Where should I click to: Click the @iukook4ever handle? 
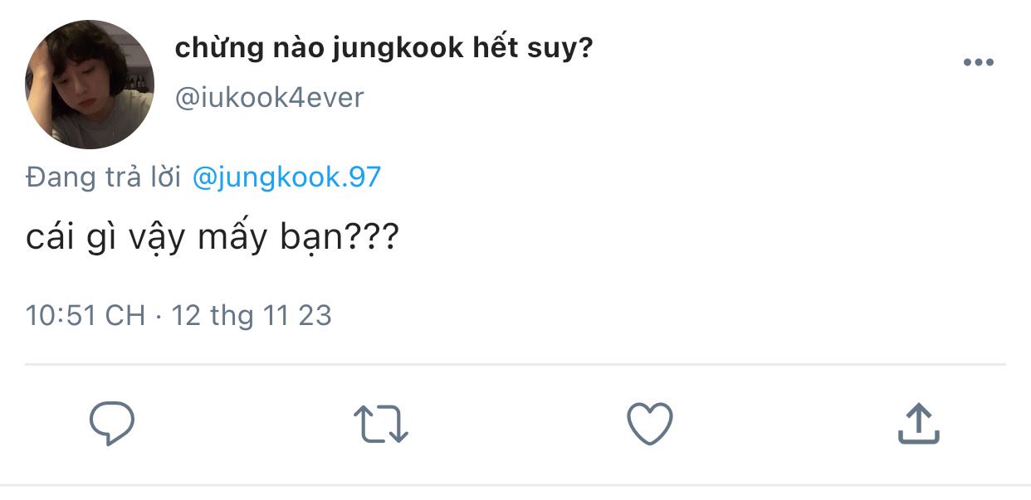(x=270, y=98)
